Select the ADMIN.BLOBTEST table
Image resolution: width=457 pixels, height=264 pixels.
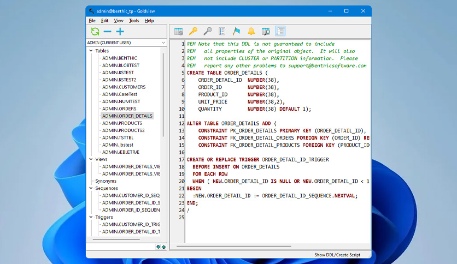pyautogui.click(x=121, y=65)
